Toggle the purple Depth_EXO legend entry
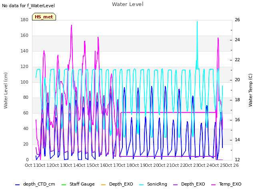The height and width of the screenshot is (192, 256). [189, 184]
